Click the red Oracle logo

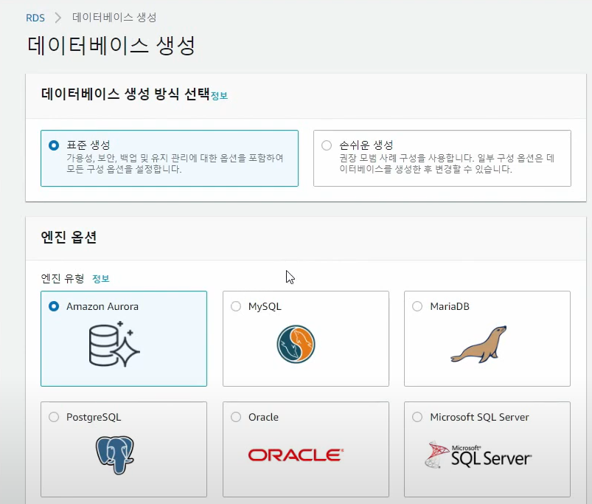coord(296,455)
